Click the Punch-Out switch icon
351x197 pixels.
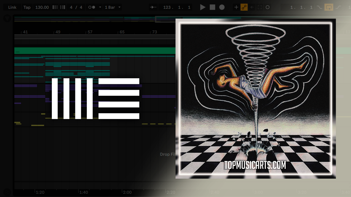[x=338, y=7]
